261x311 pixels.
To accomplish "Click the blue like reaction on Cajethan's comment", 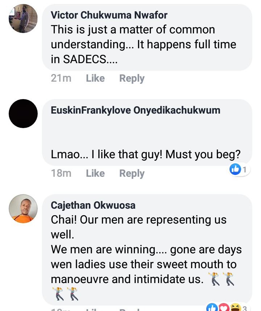I will tap(212, 308).
